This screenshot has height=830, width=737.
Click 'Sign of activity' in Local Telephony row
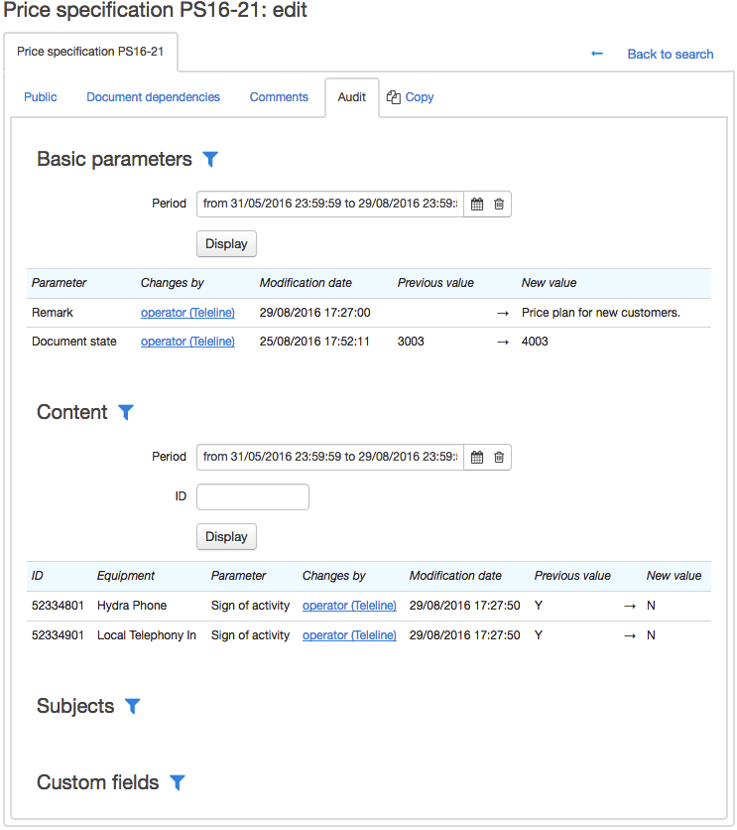[250, 634]
